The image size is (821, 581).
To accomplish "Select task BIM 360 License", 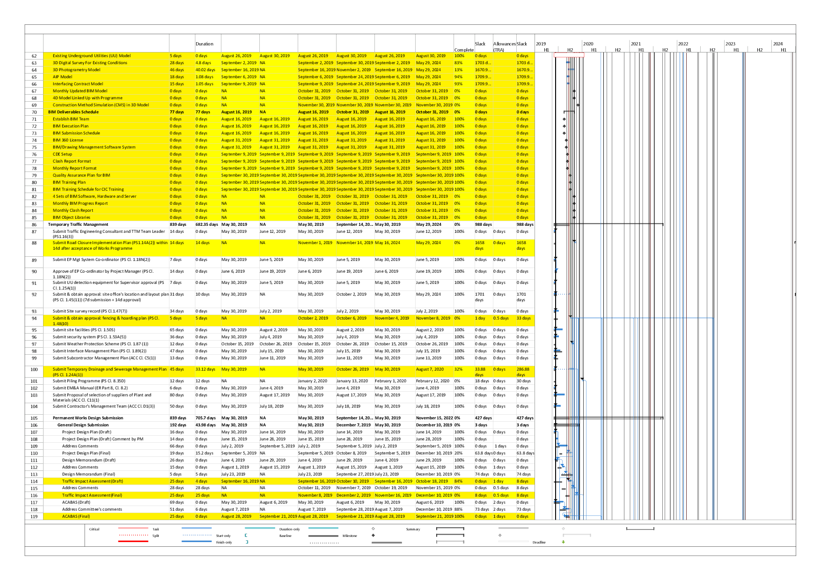I will 68,140.
